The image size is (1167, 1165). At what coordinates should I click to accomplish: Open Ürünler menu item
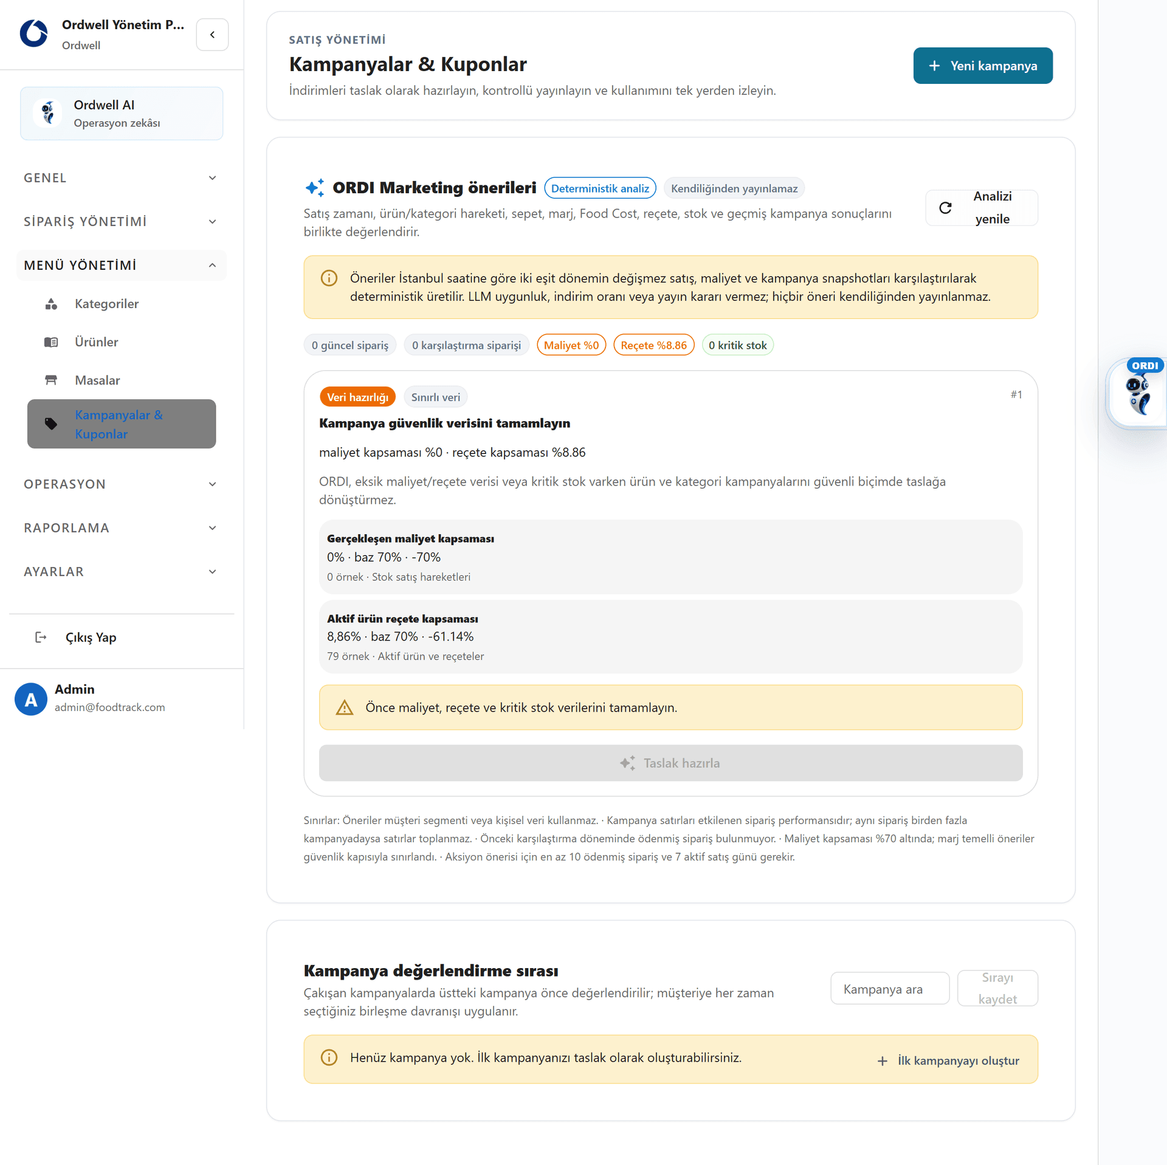coord(122,342)
